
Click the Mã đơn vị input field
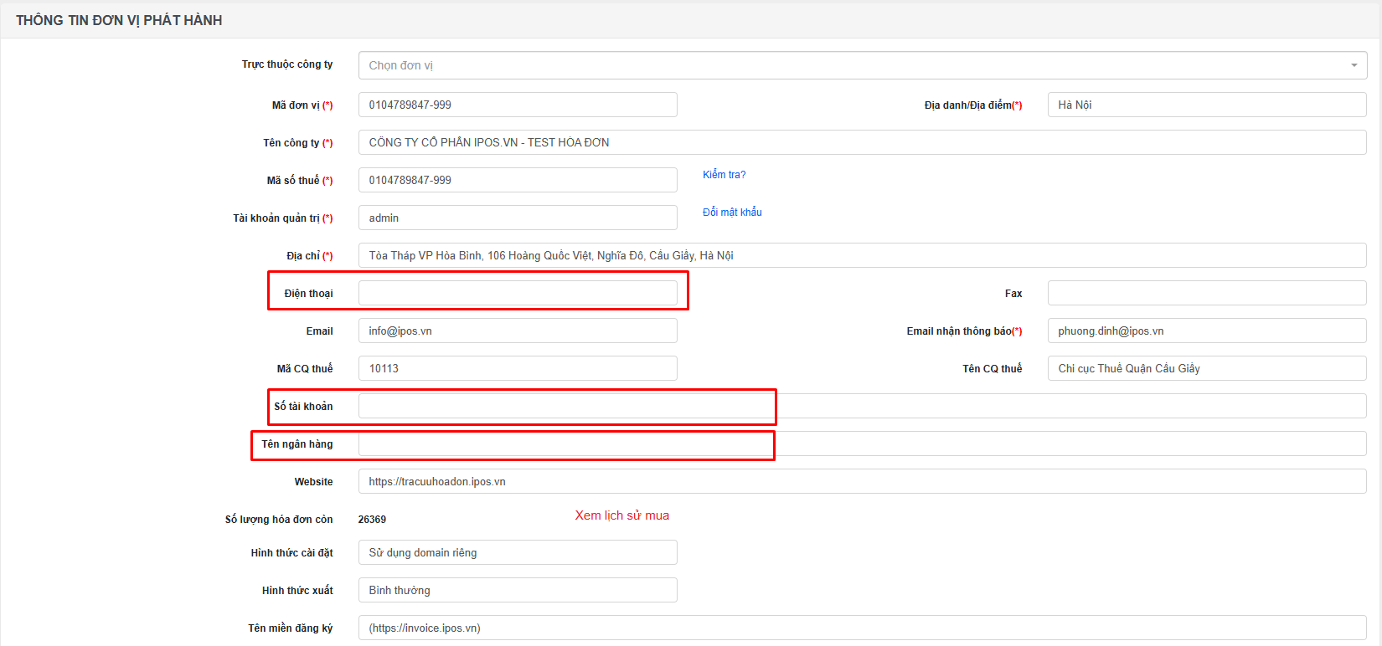(x=518, y=105)
